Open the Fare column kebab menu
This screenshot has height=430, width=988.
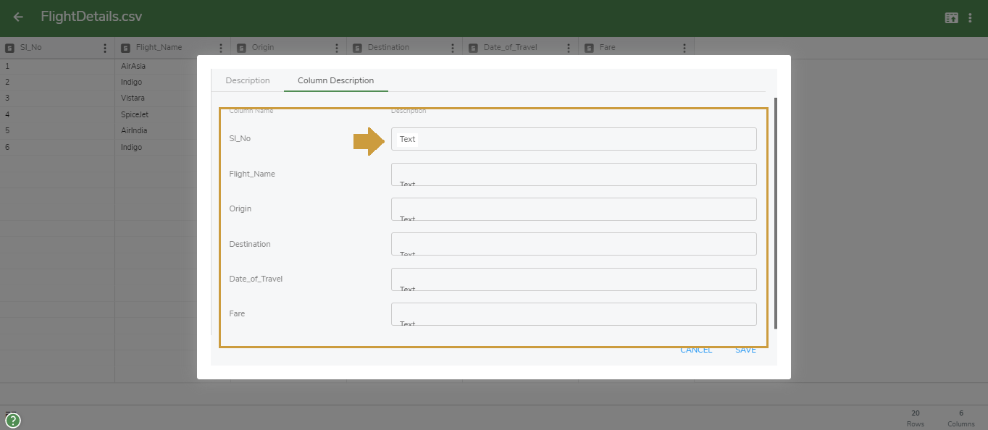(685, 47)
